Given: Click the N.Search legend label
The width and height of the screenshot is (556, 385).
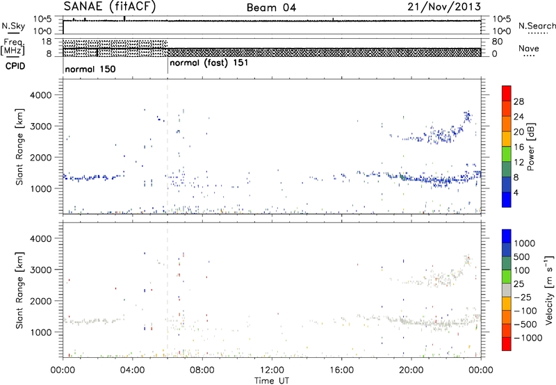Looking at the screenshot, I should (x=537, y=26).
